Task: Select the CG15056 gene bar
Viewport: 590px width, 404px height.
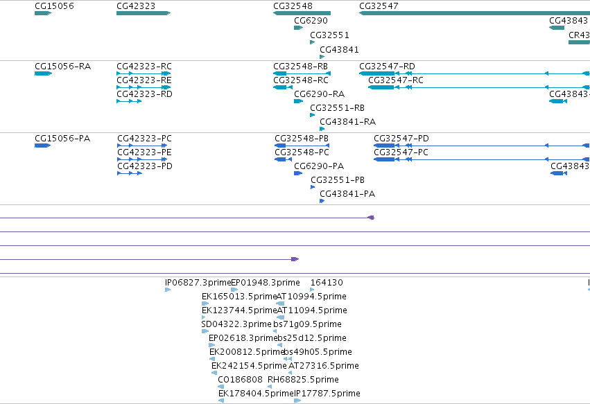Action: [x=43, y=13]
